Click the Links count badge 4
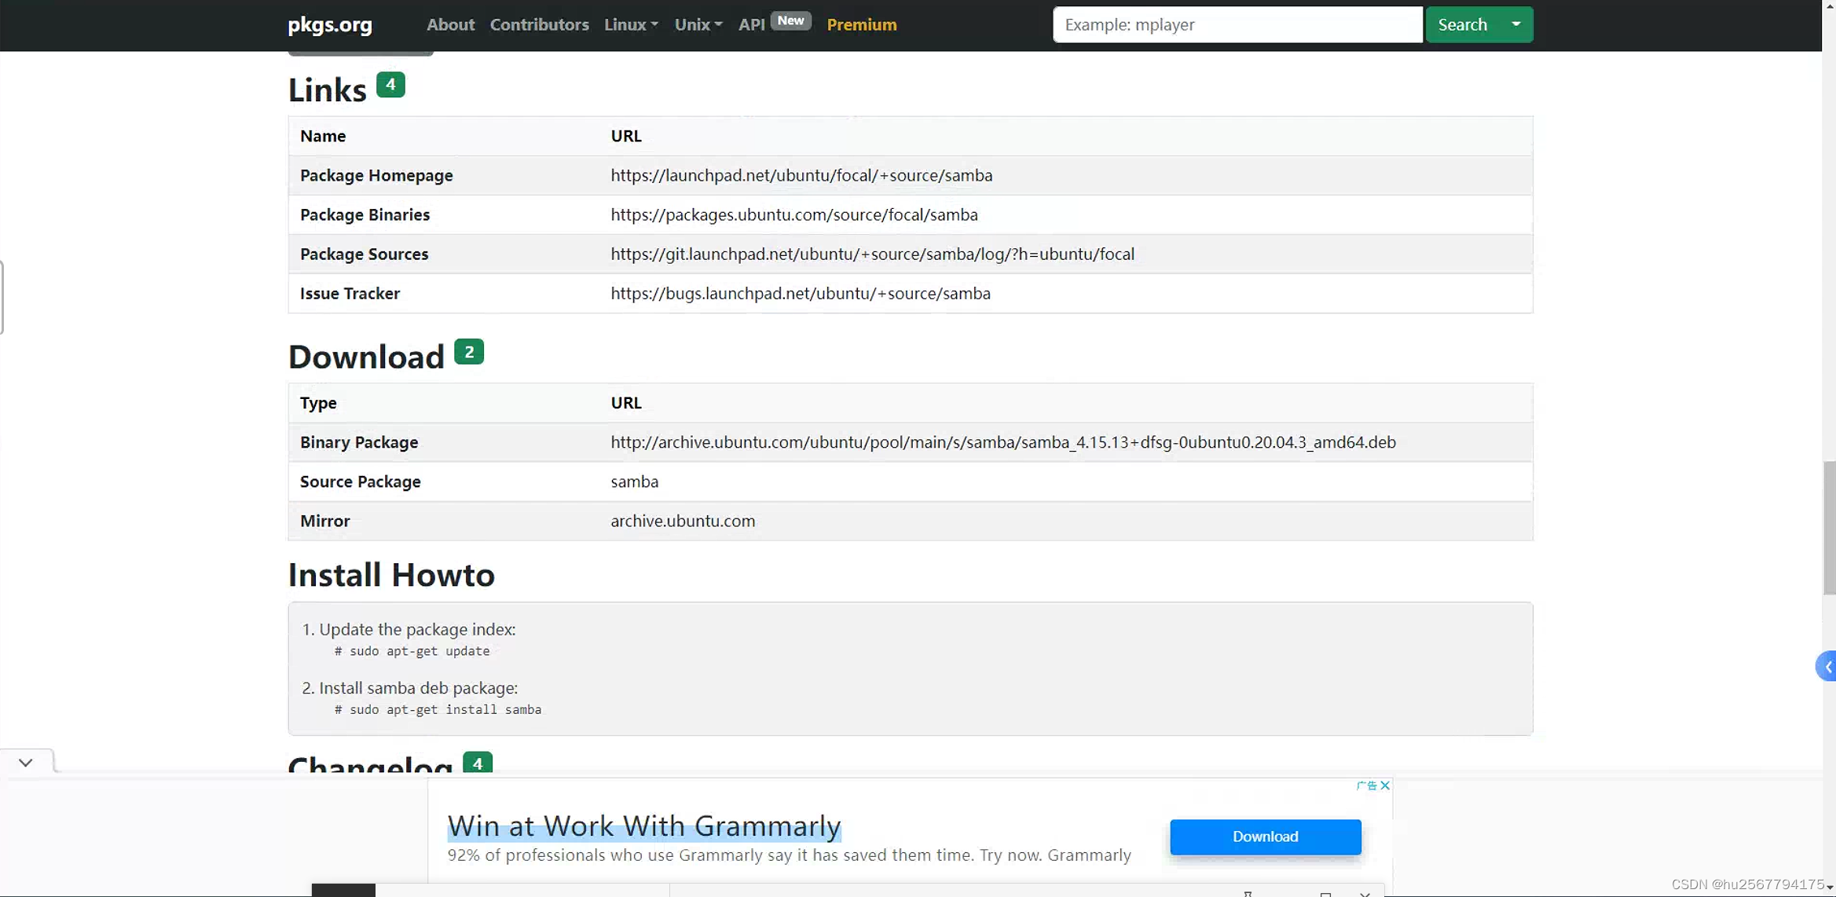1836x897 pixels. [x=390, y=85]
